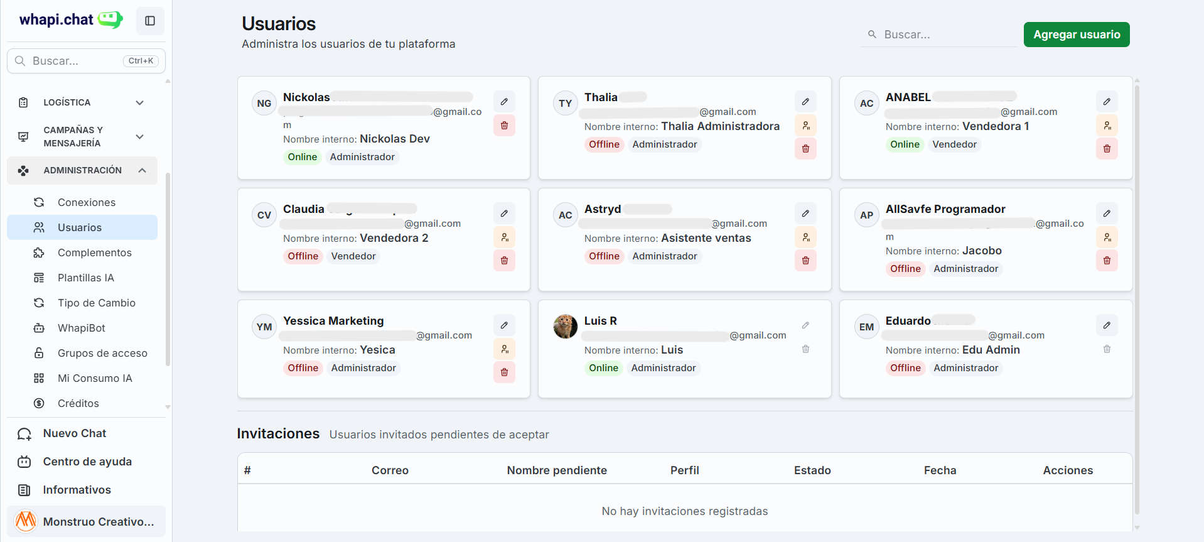Delete Astryd user with trash icon

(805, 261)
